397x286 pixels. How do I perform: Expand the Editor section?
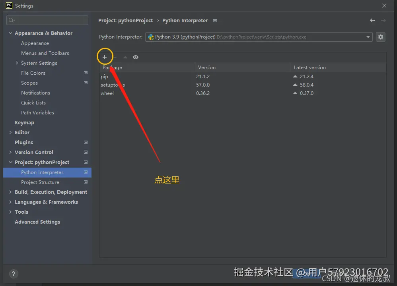10,132
